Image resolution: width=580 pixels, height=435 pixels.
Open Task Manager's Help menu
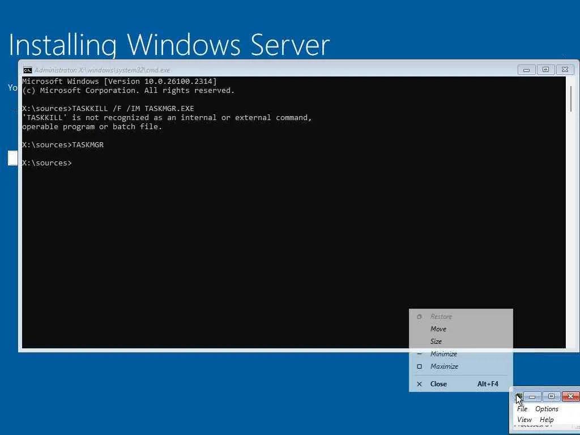(547, 420)
